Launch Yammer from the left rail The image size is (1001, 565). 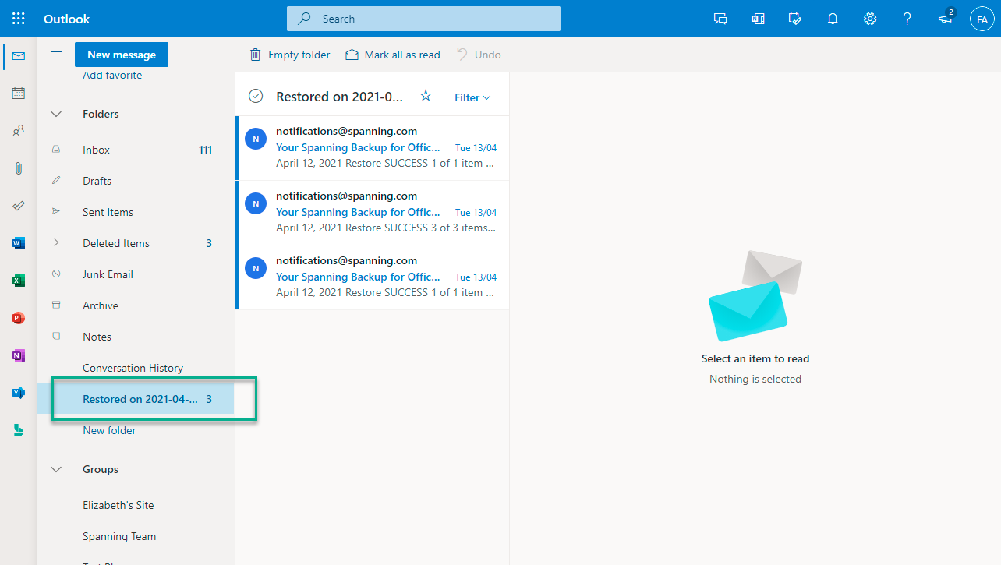(19, 393)
